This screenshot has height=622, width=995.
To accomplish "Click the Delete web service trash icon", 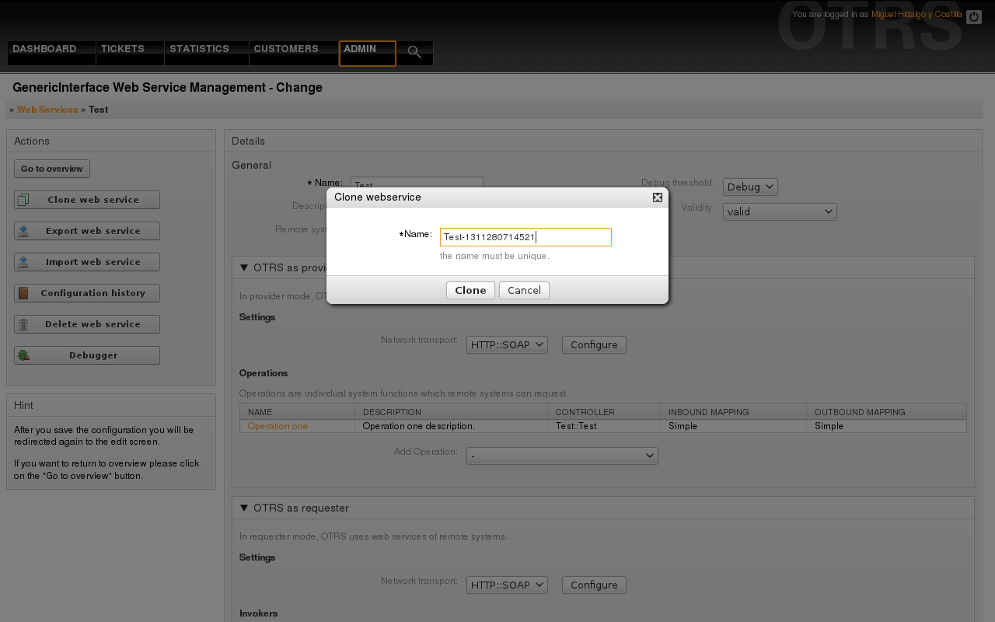I will click(x=23, y=324).
